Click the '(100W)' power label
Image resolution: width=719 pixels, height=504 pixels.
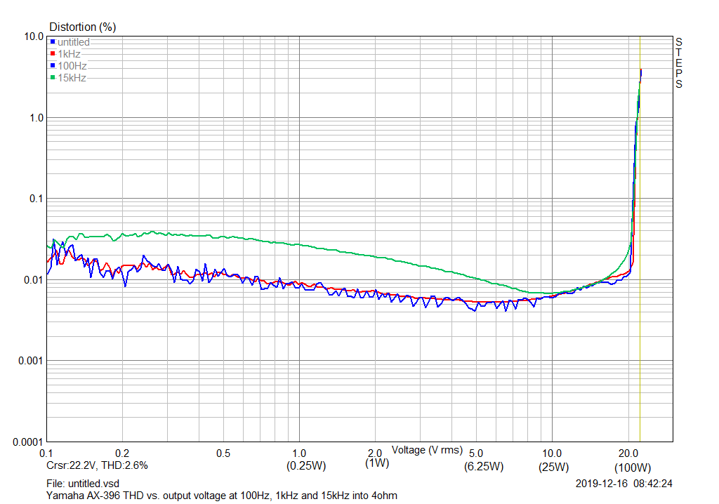pyautogui.click(x=633, y=467)
